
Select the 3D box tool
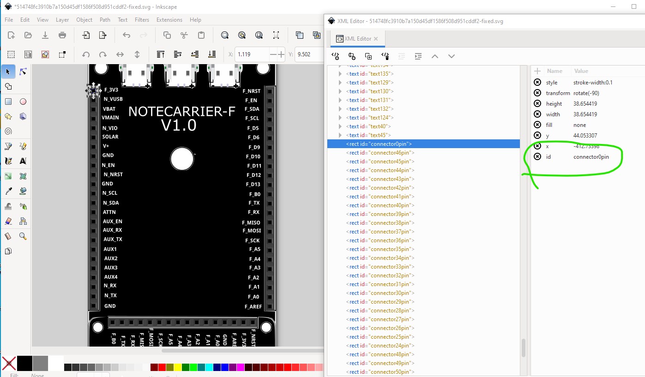[23, 116]
